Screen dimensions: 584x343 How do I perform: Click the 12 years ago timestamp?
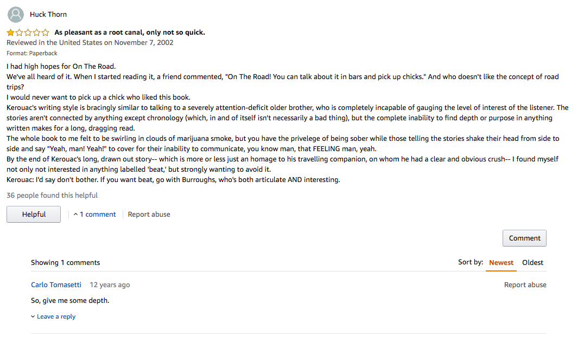click(110, 285)
